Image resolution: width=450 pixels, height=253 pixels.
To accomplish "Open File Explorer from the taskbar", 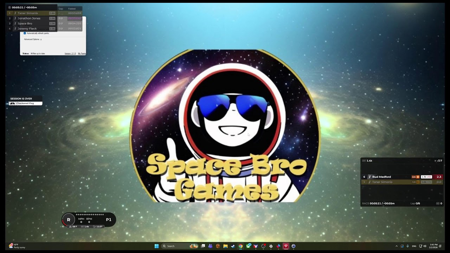I will pyautogui.click(x=226, y=246).
